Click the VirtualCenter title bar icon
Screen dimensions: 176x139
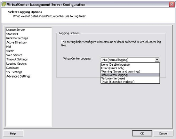pyautogui.click(x=4, y=4)
